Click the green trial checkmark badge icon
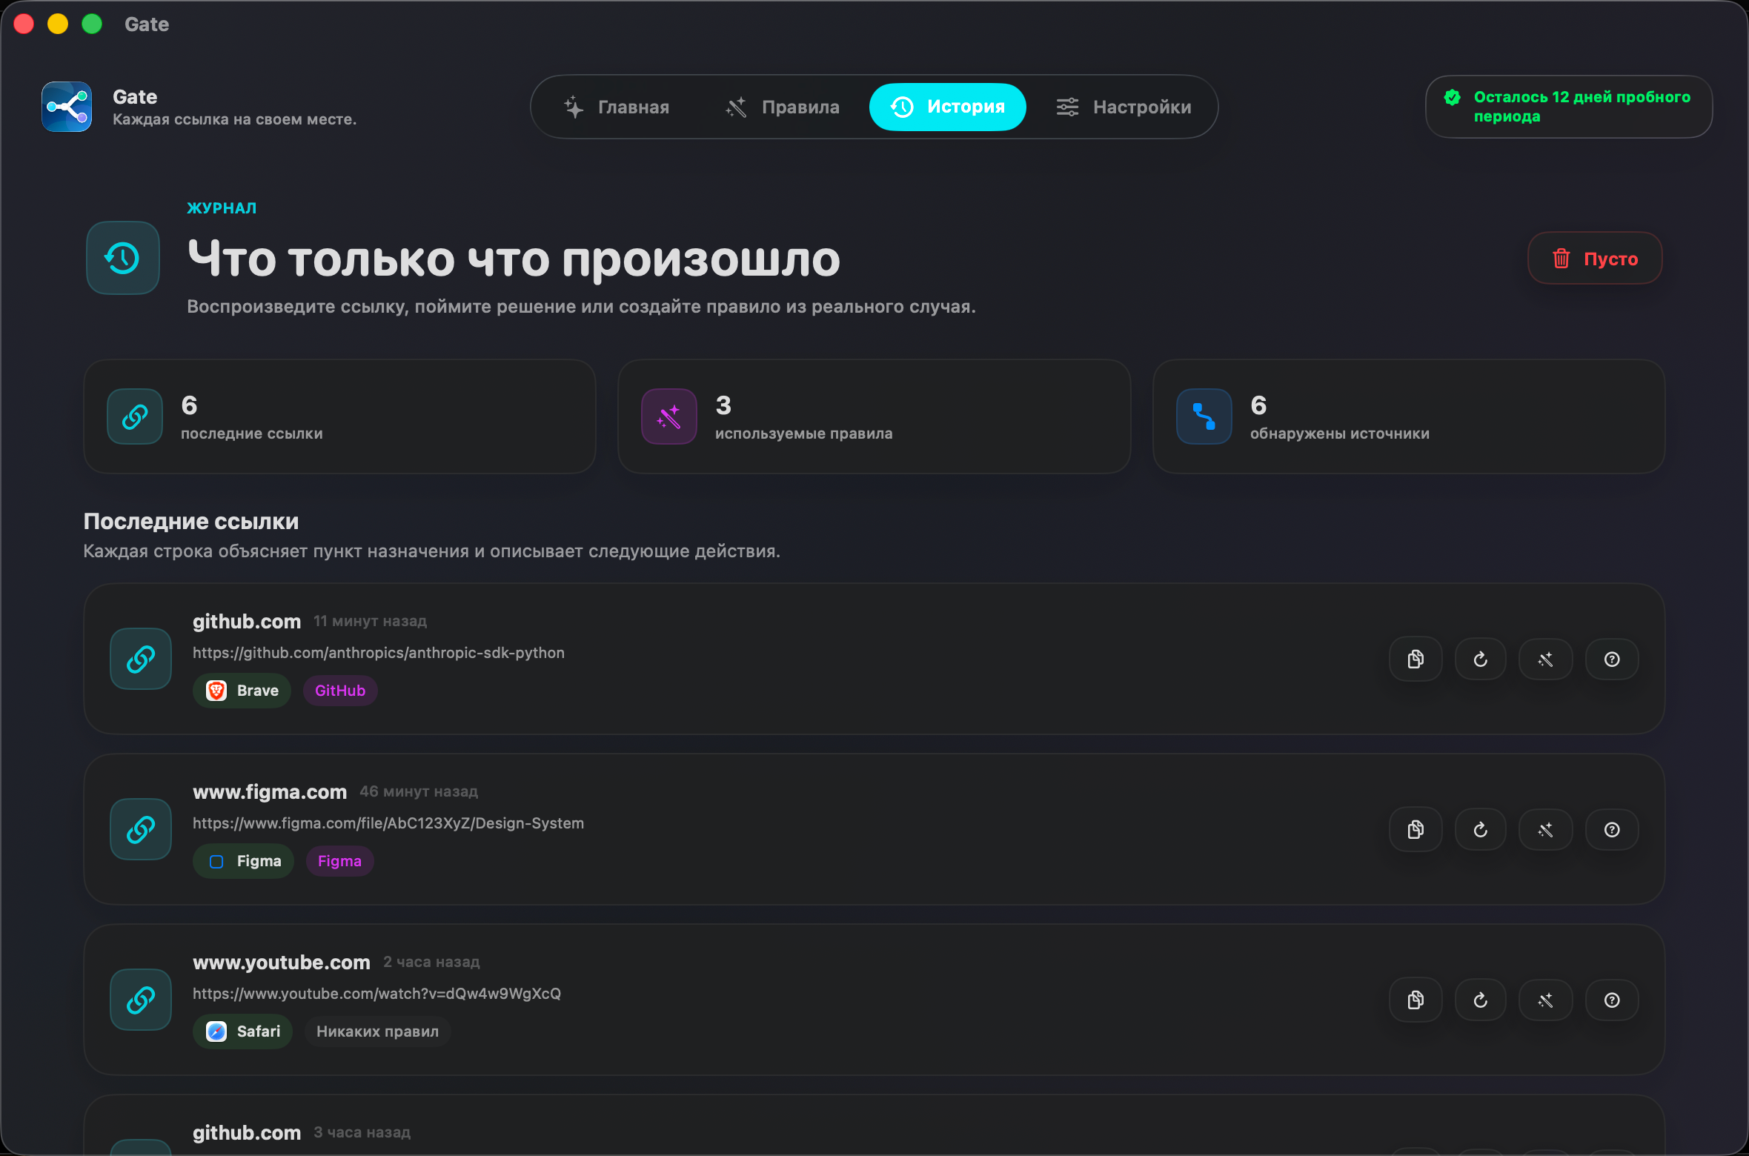This screenshot has width=1749, height=1156. tap(1453, 97)
